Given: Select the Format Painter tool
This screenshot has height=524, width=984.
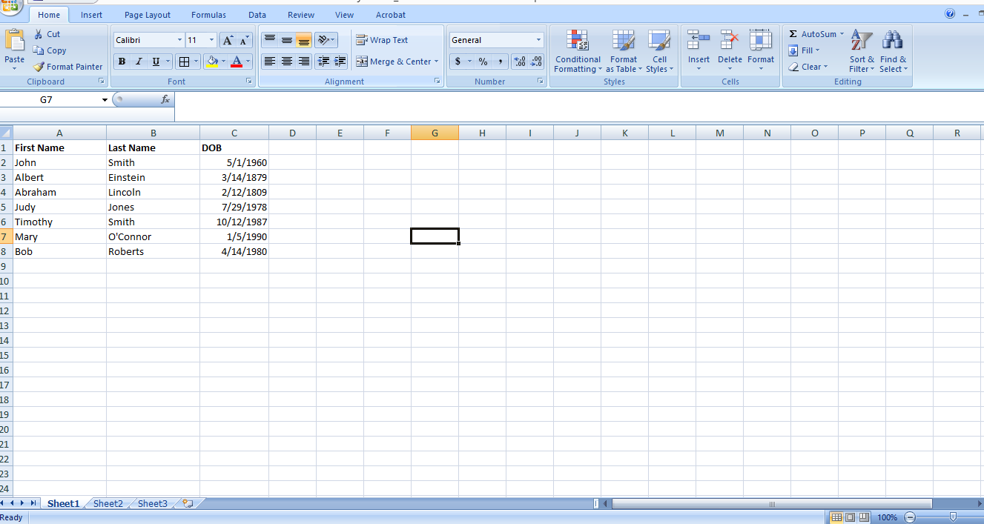Looking at the screenshot, I should 68,66.
